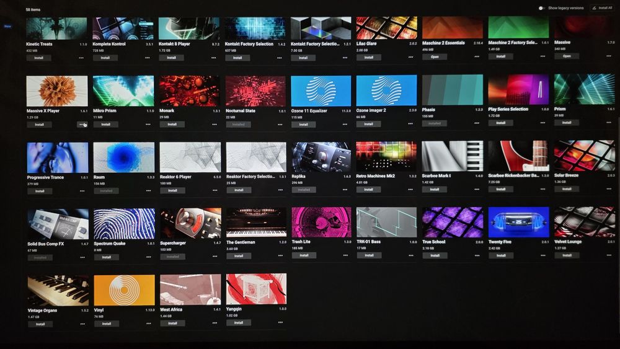This screenshot has width=620, height=349.
Task: Open the three-dot menu for Play Series Selection
Action: click(x=543, y=123)
